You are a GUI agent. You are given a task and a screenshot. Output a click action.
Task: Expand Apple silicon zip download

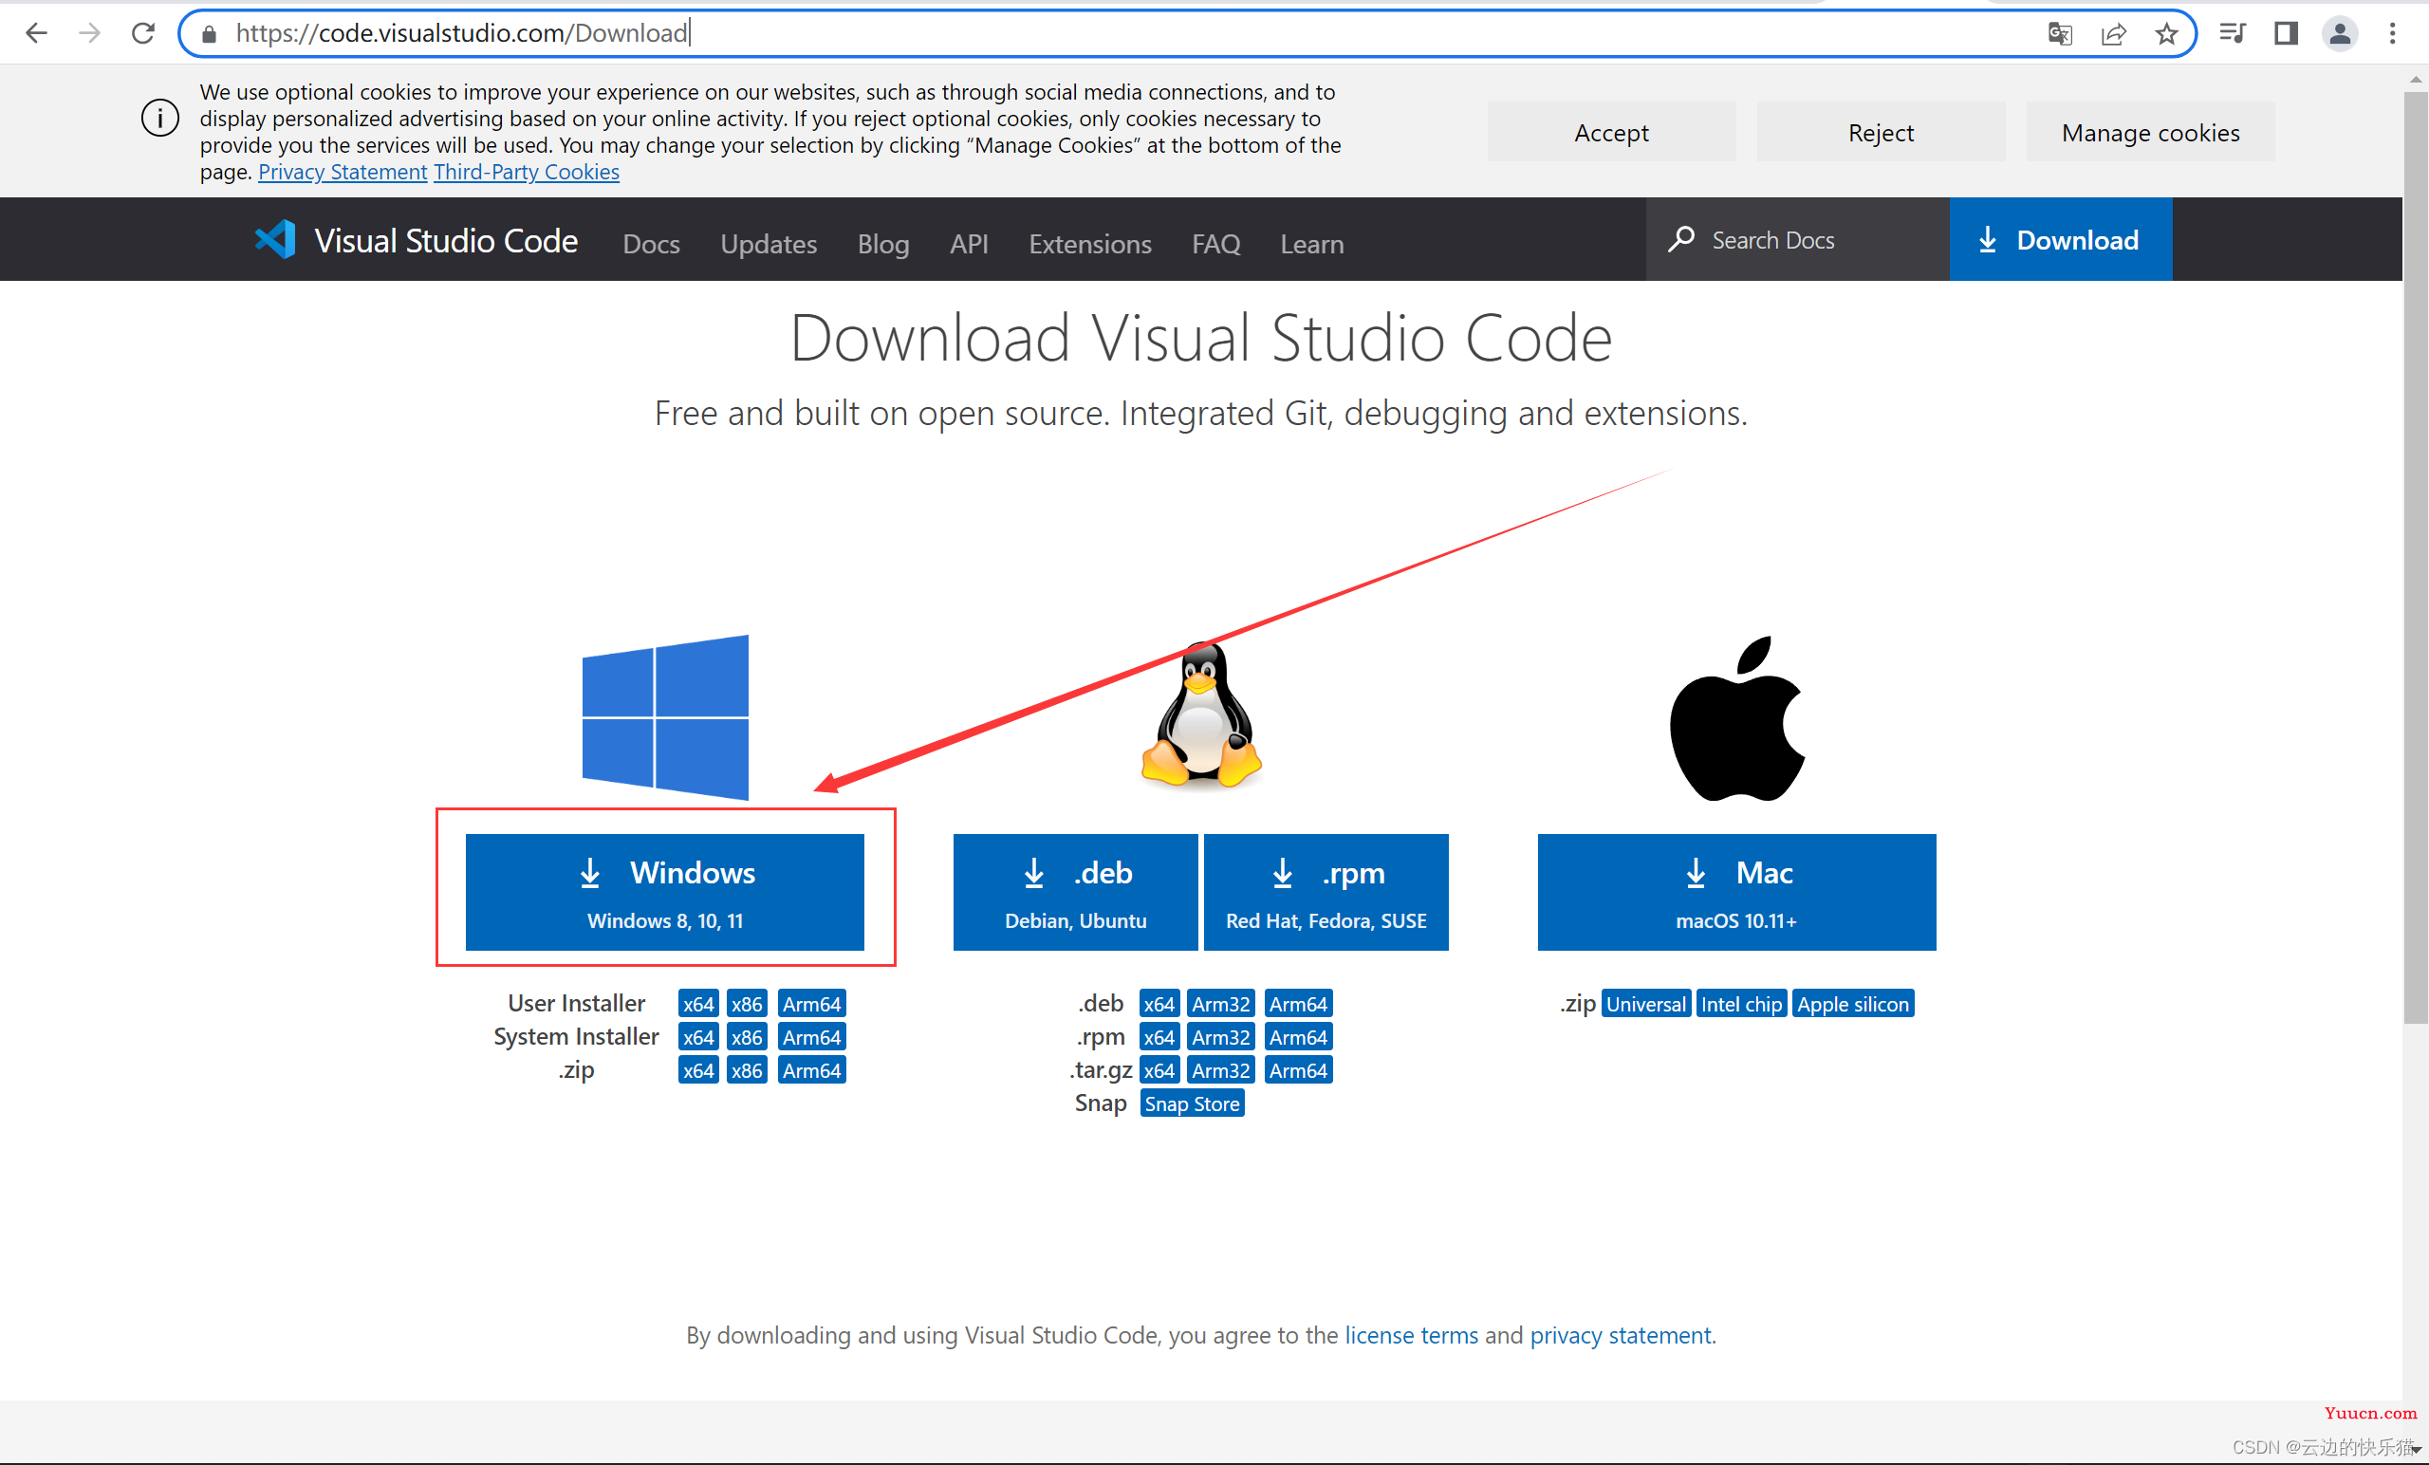[1853, 1003]
